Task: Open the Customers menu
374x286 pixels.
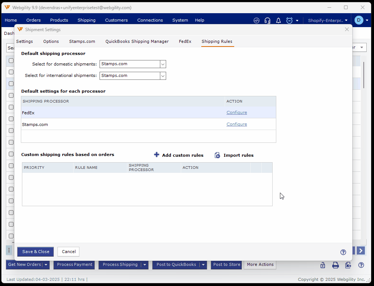Action: click(116, 20)
